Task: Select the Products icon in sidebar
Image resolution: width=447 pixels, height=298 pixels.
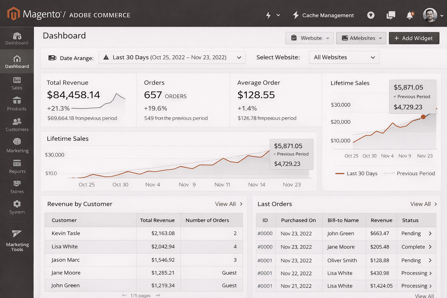Action: point(17,104)
